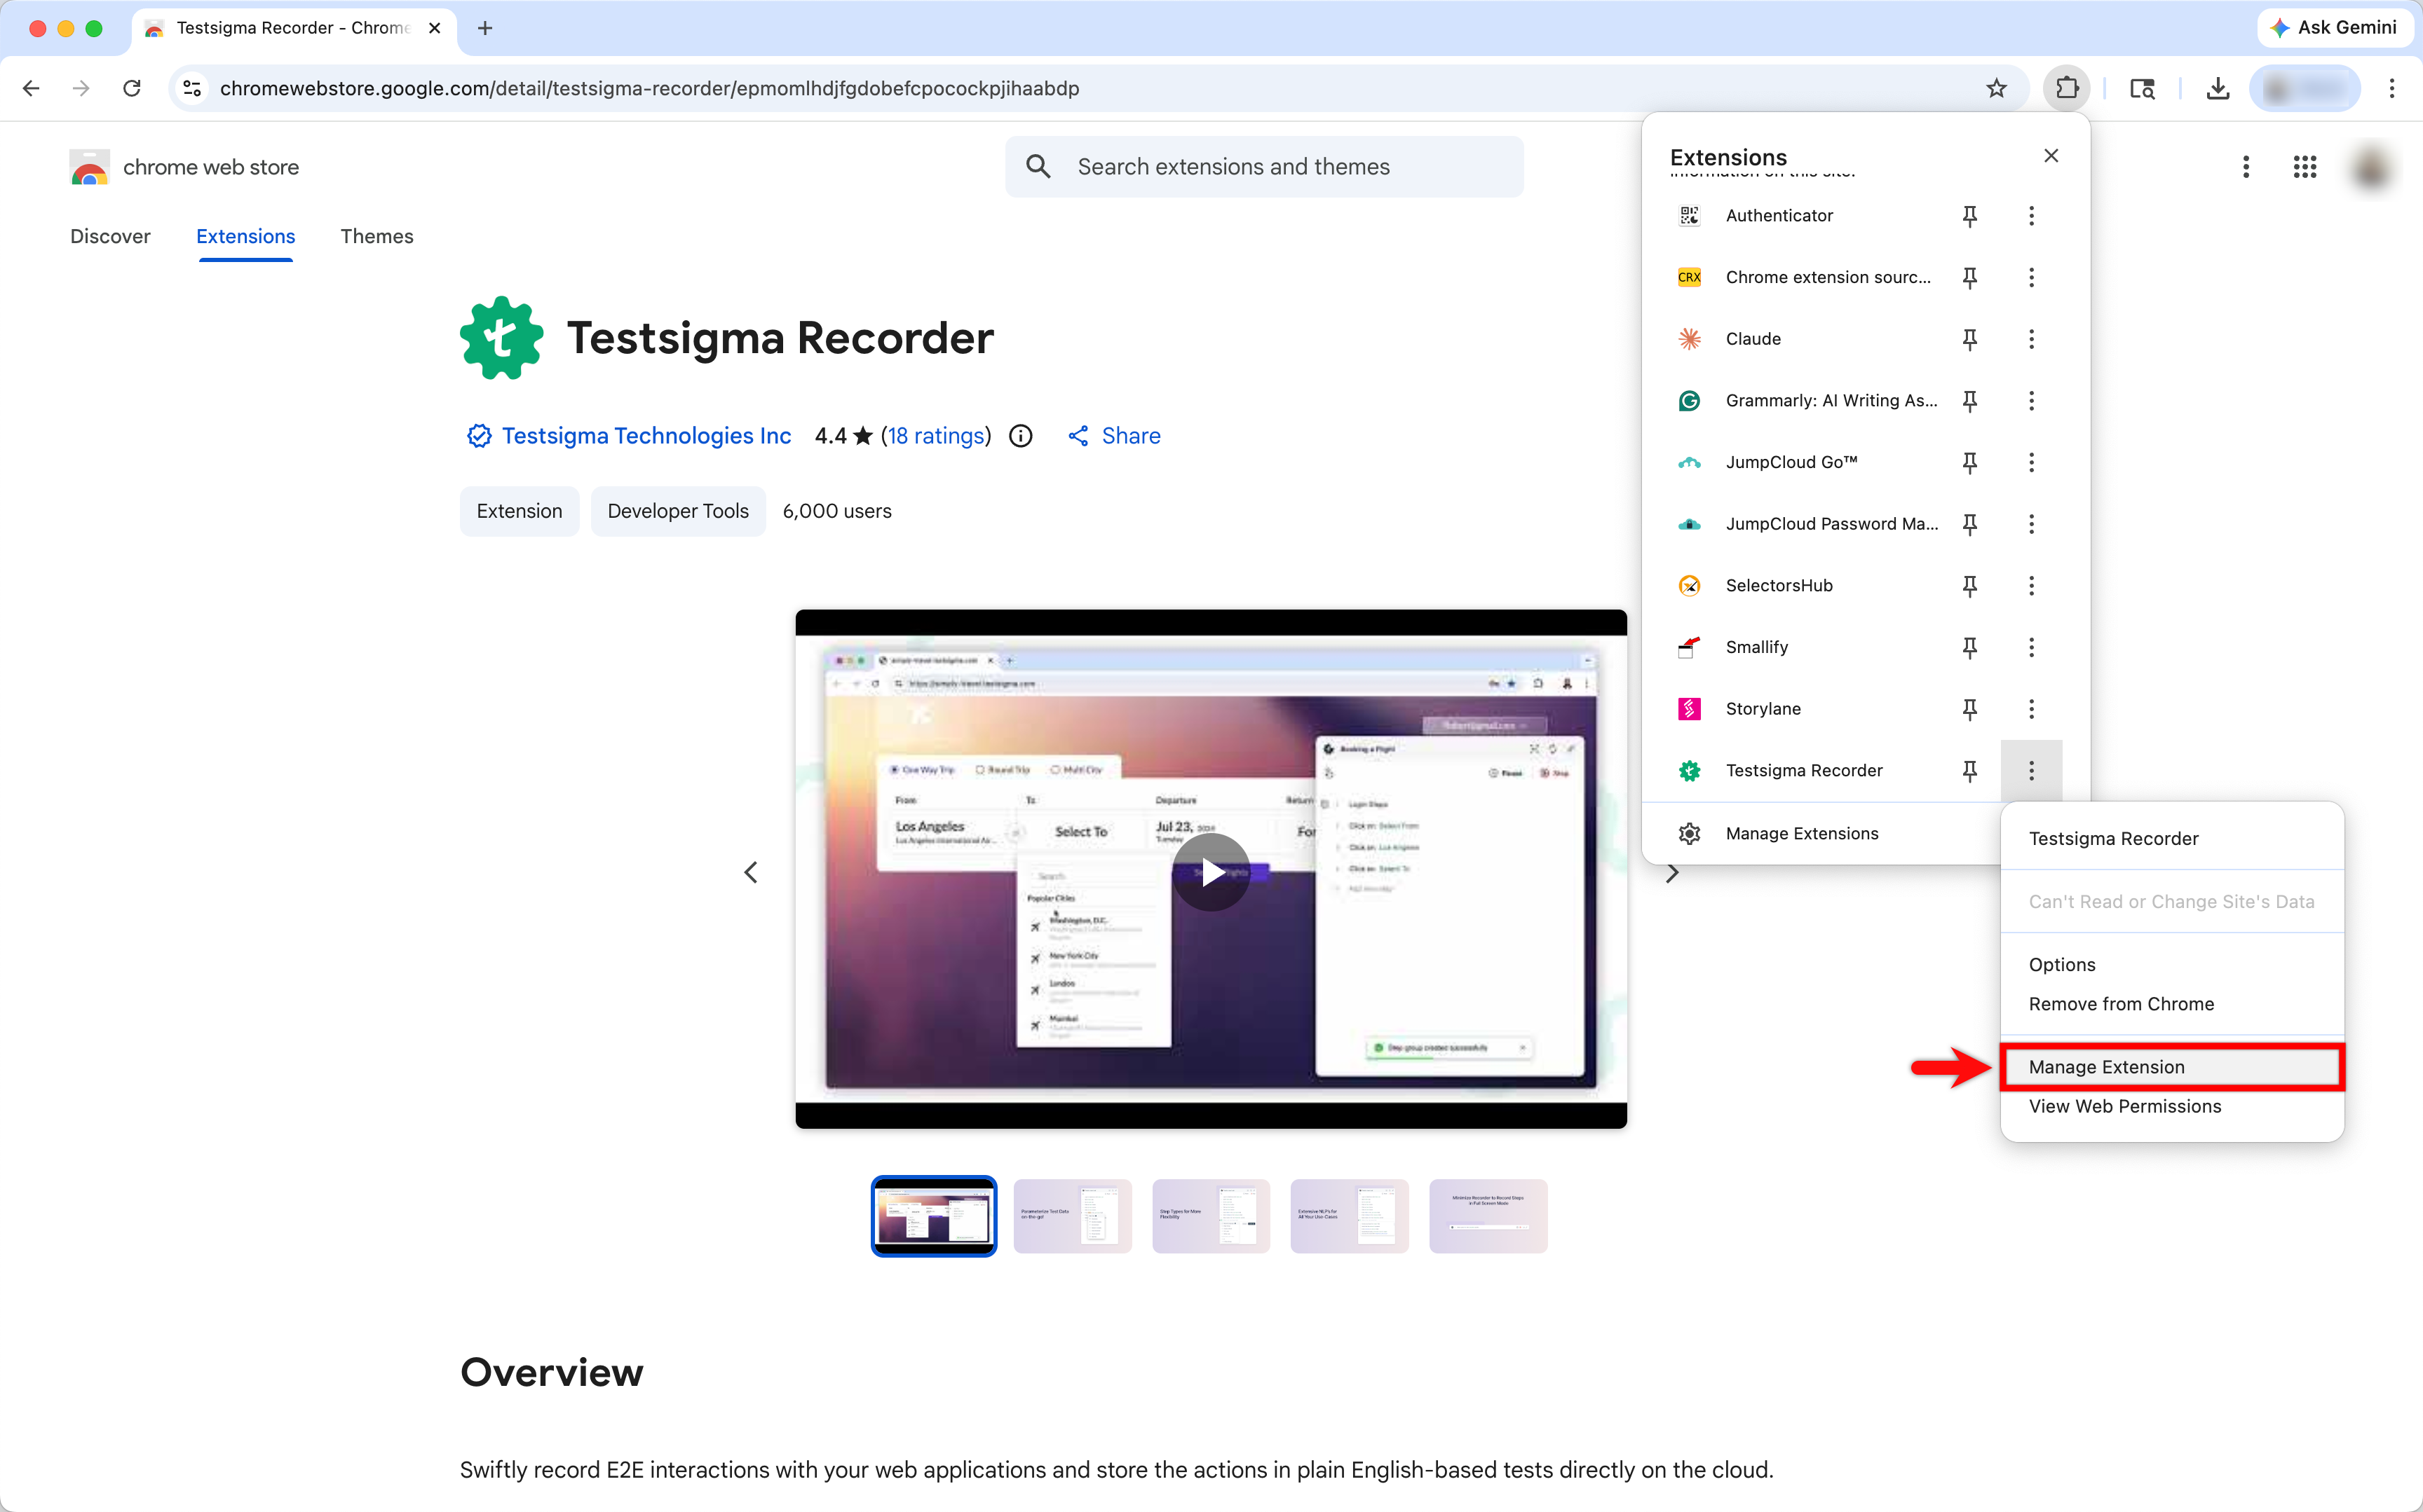2423x1512 pixels.
Task: Show the next carousel slide
Action: [1671, 873]
